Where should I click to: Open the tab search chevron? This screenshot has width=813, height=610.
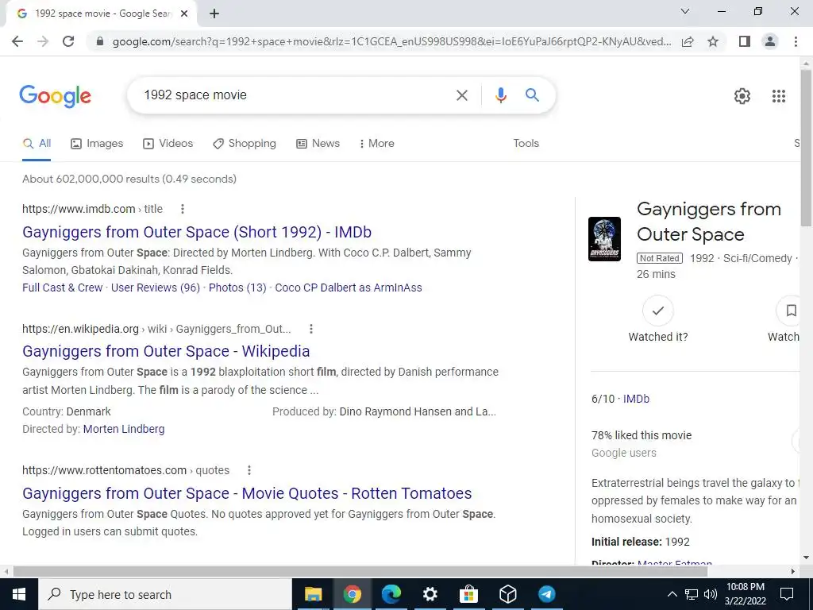tap(685, 11)
